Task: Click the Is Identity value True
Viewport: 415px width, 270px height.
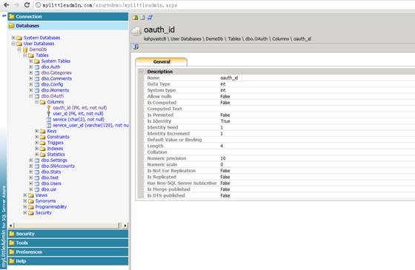Action: pyautogui.click(x=225, y=121)
